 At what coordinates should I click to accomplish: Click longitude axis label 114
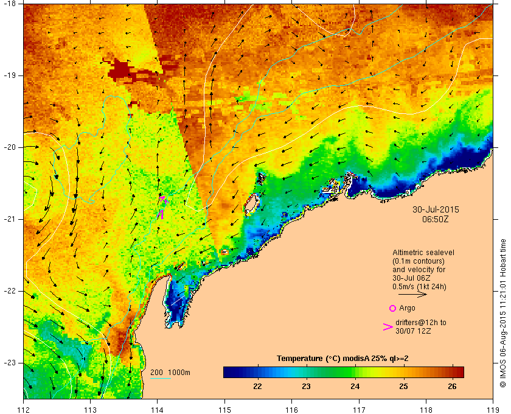[x=157, y=409]
